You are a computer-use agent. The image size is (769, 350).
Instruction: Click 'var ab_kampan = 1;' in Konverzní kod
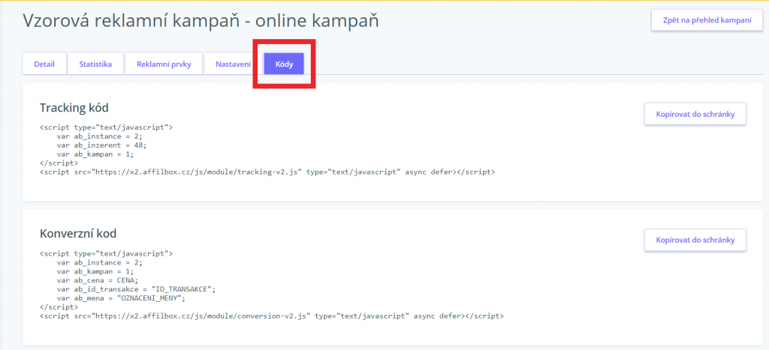click(95, 271)
